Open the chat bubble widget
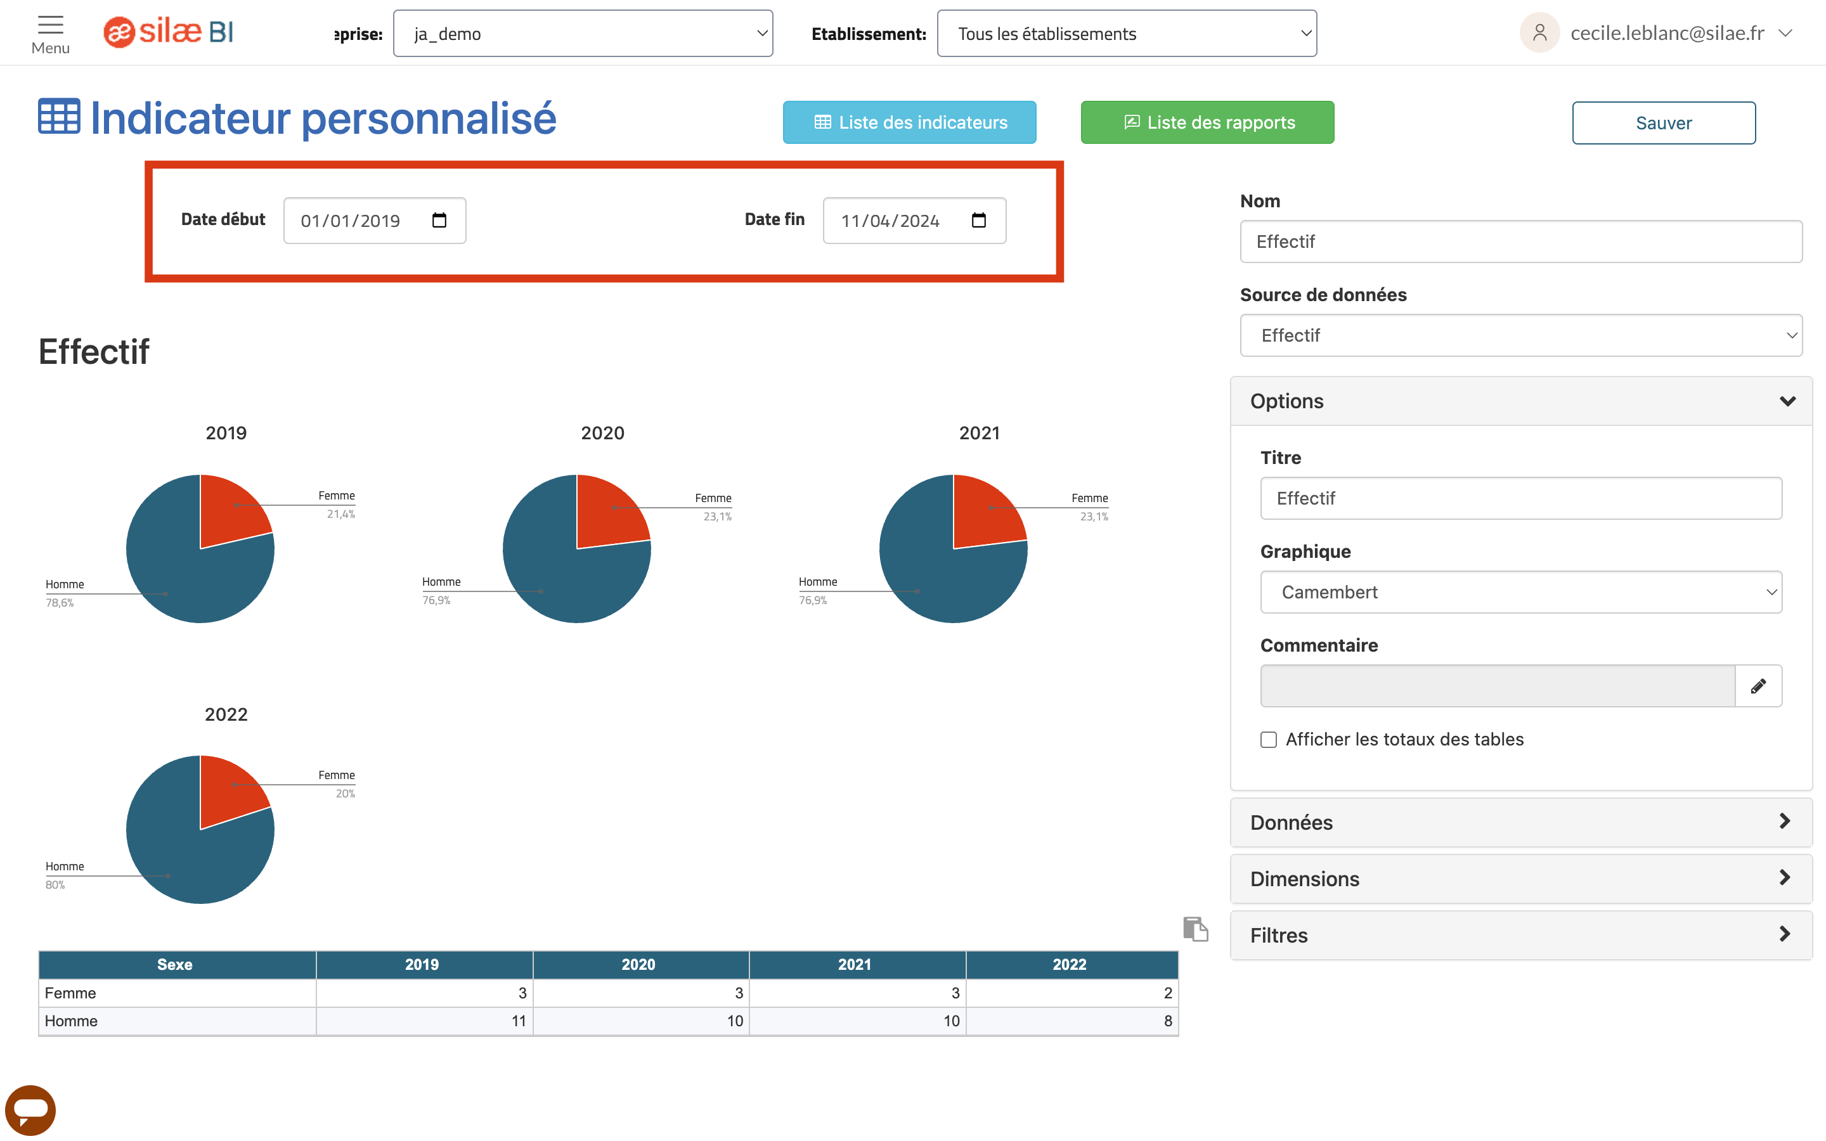Screen dimensions: 1826x1141 (30, 1109)
